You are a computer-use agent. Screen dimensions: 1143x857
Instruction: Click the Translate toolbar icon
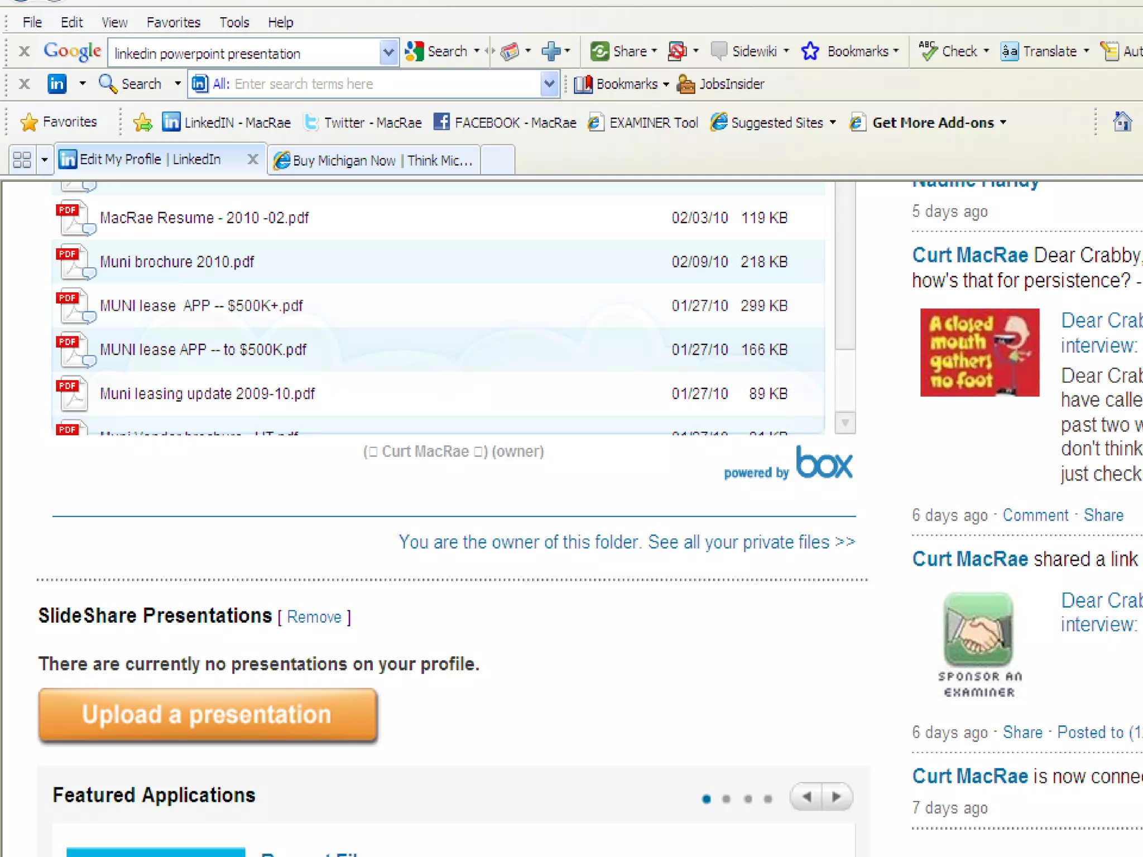pos(1009,51)
